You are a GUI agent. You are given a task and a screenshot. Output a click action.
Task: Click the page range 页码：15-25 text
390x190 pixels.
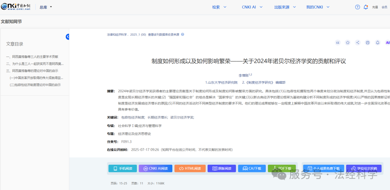point(119,184)
